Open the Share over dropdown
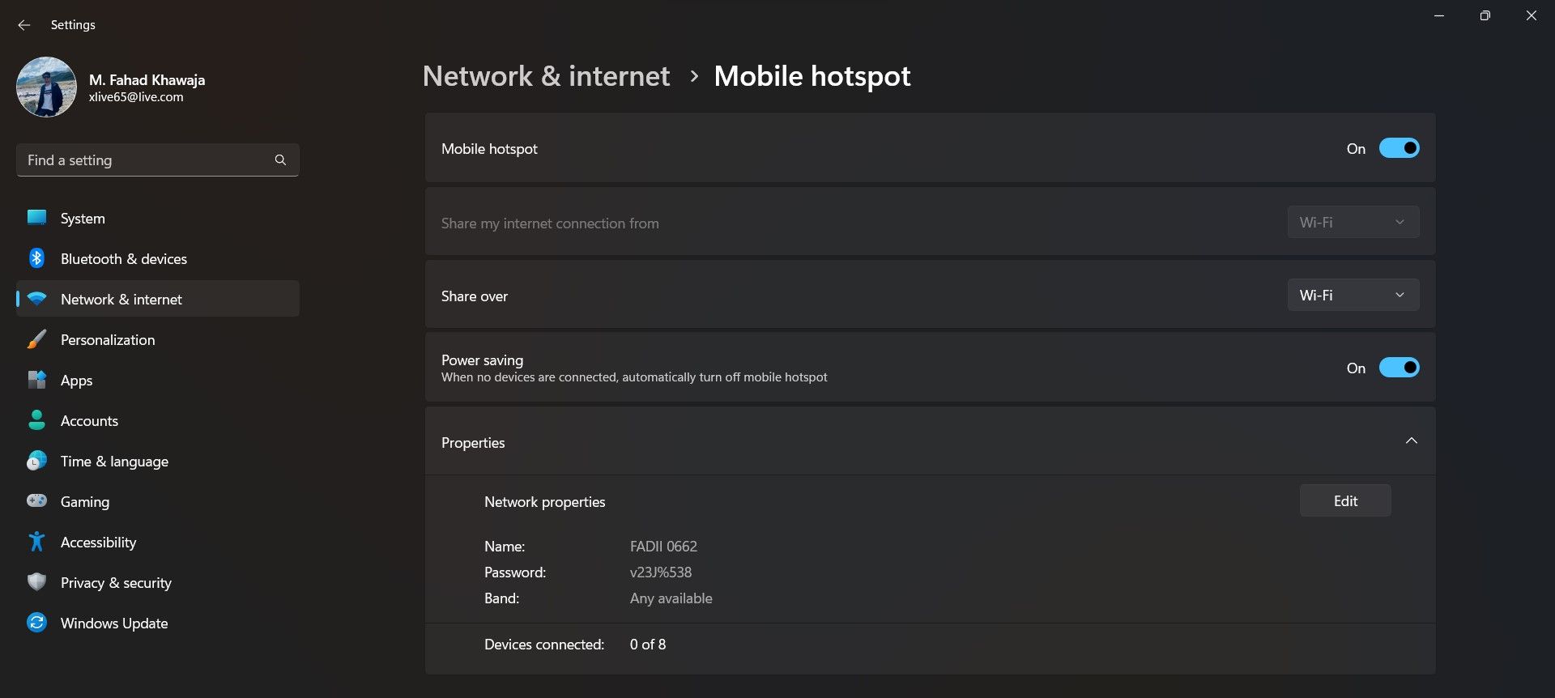This screenshot has width=1555, height=698. [x=1352, y=295]
